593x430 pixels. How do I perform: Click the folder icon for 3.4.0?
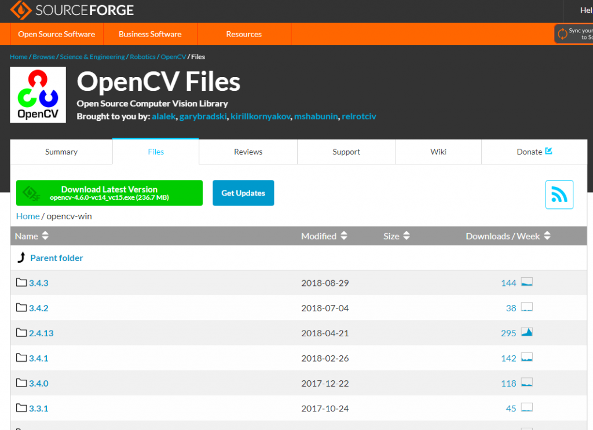[21, 383]
